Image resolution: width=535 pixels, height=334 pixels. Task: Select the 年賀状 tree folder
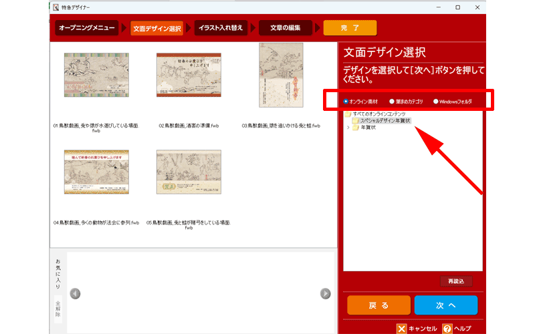[368, 128]
